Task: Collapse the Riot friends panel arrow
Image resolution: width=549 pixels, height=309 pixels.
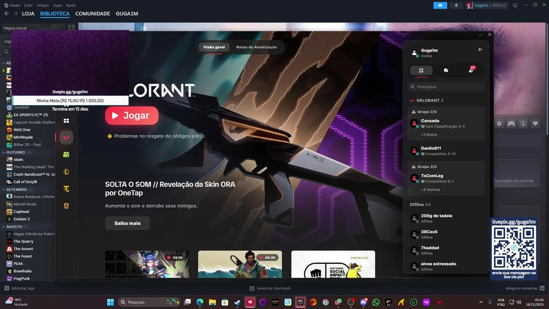Action: coord(480,50)
